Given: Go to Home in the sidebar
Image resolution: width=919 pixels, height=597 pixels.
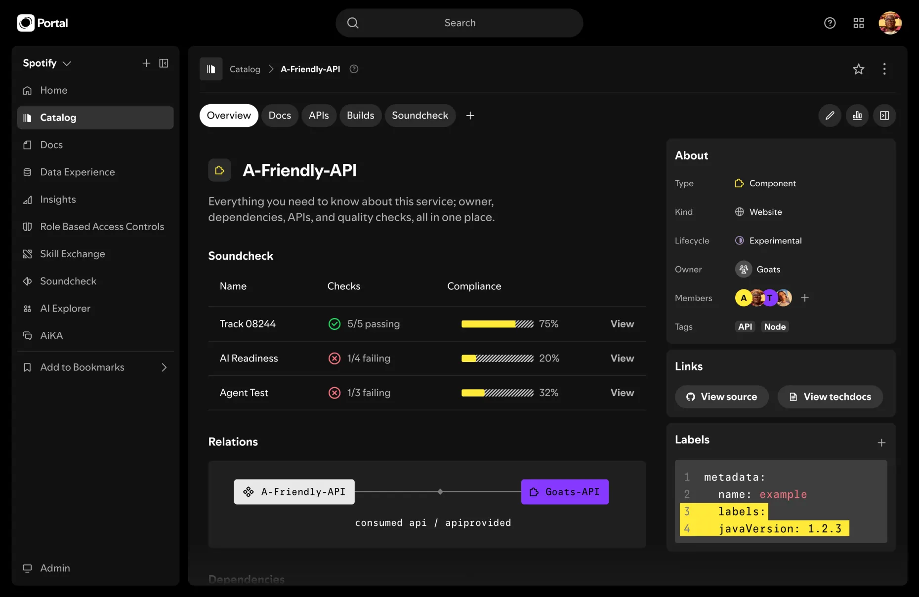Looking at the screenshot, I should click(x=95, y=90).
